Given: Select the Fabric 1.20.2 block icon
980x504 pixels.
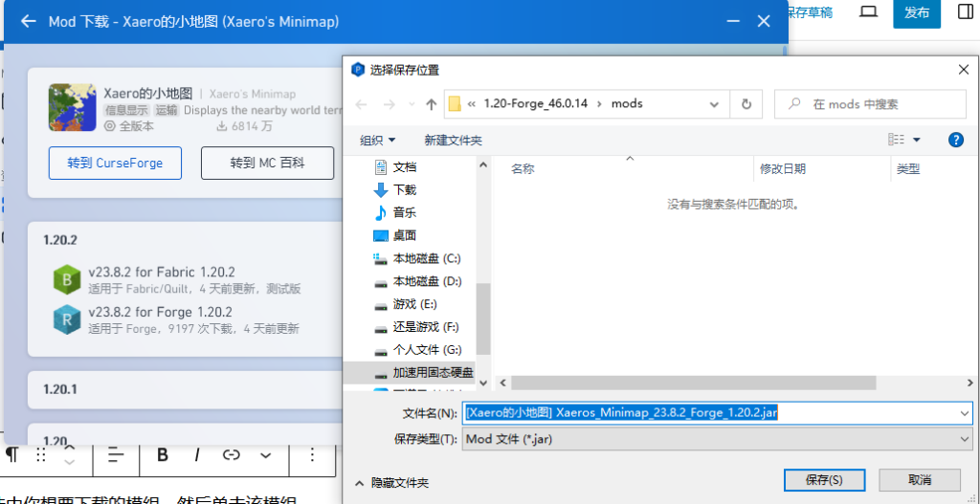Looking at the screenshot, I should click(67, 279).
